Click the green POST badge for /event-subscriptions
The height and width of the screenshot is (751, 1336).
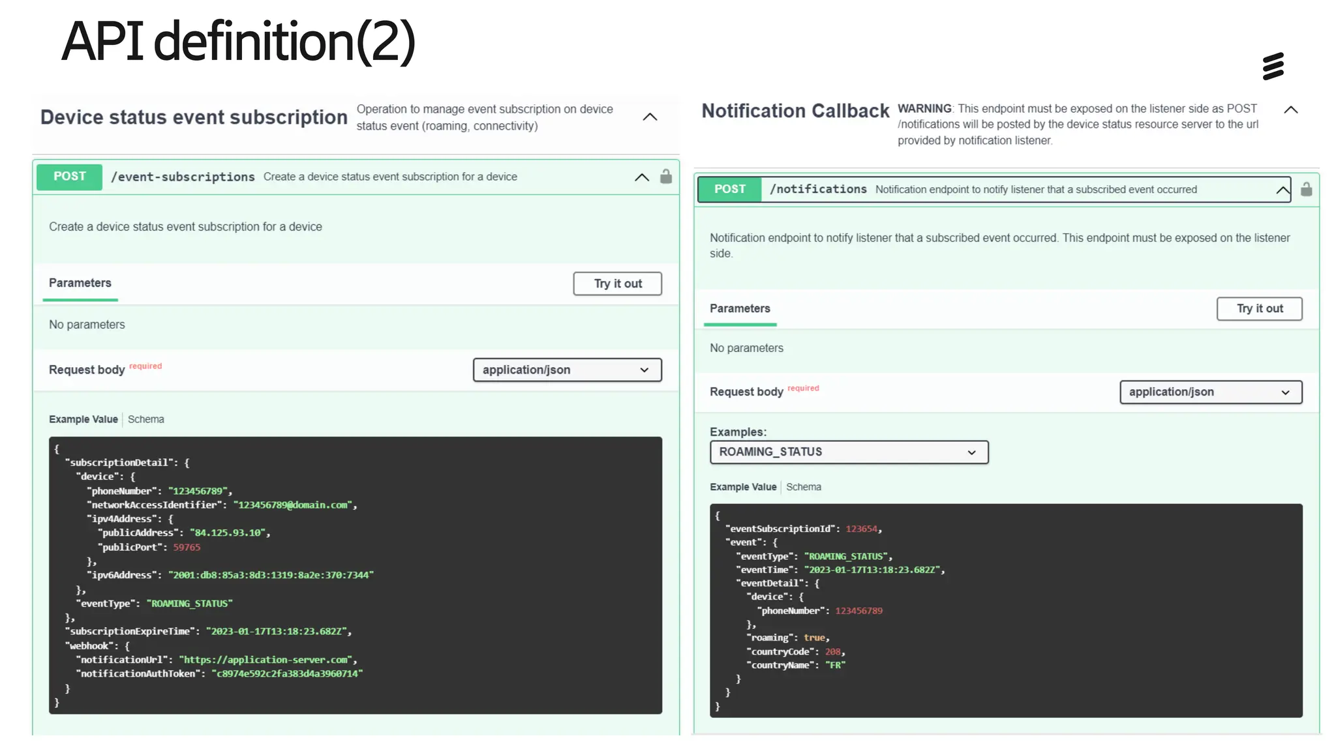[70, 177]
